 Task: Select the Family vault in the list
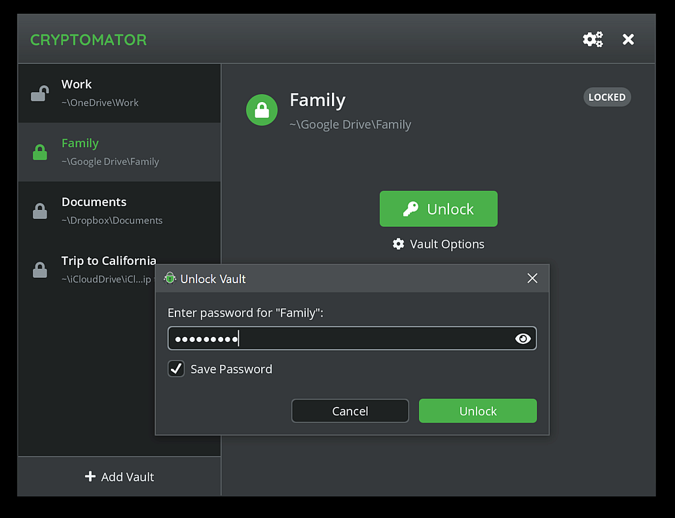(x=119, y=152)
